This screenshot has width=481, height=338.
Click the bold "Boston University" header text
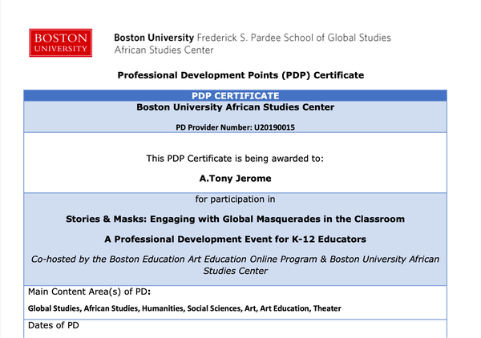click(154, 38)
